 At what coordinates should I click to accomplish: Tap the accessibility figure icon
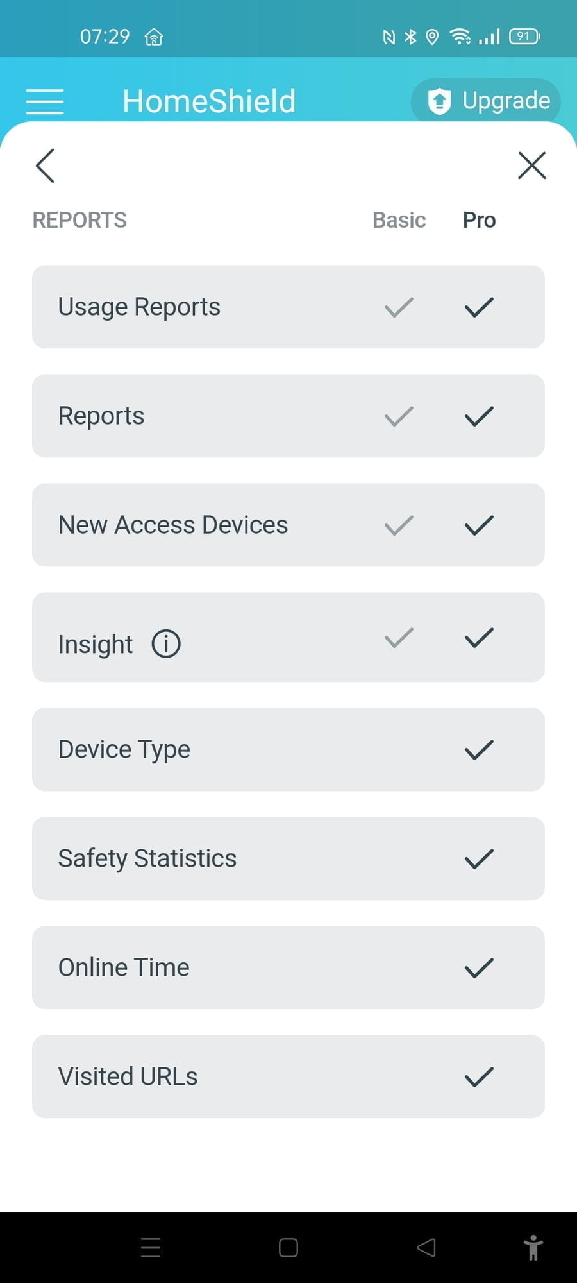tap(533, 1248)
